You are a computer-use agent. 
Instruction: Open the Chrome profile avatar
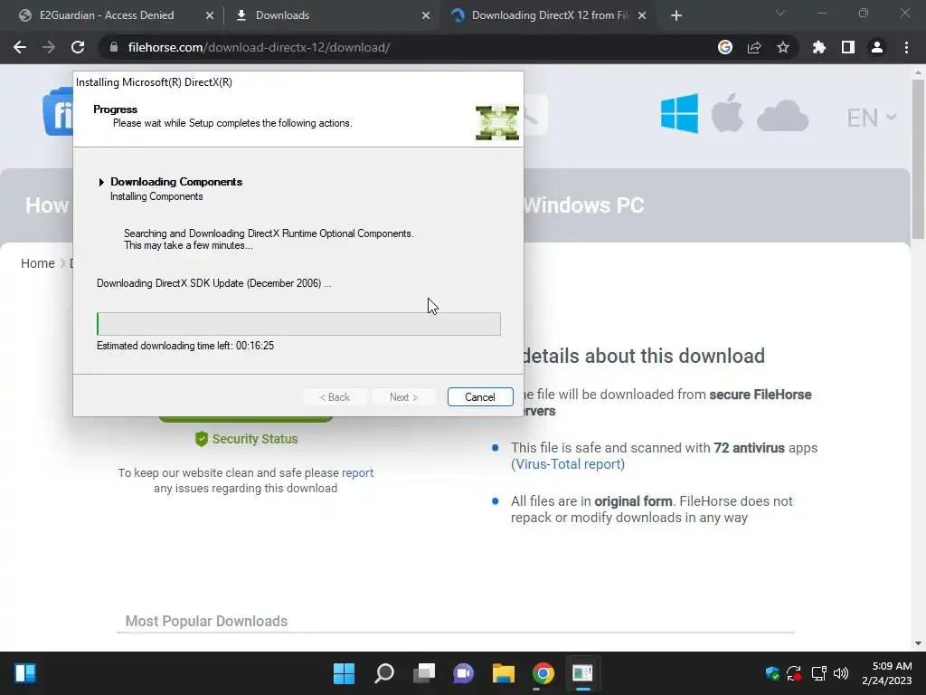(877, 47)
